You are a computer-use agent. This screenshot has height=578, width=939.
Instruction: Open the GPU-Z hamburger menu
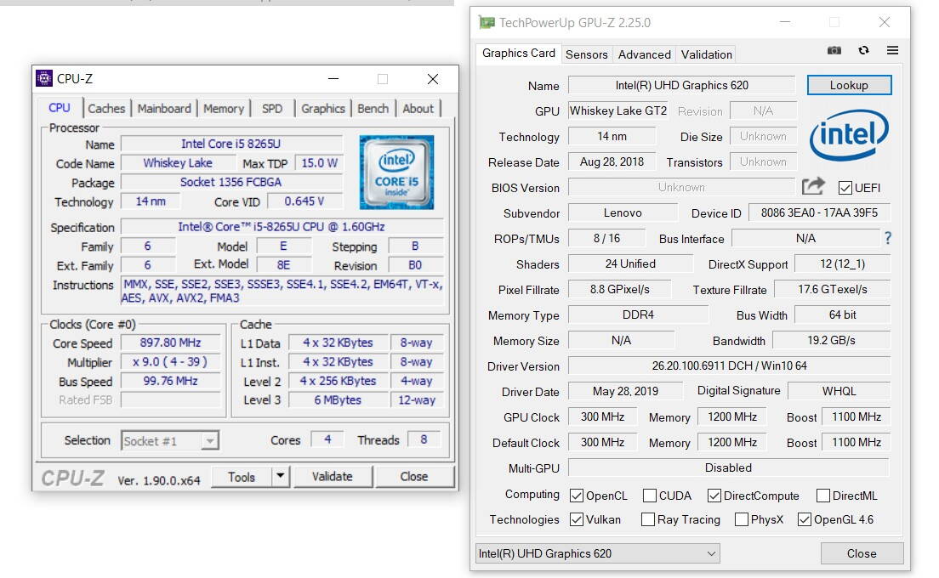pyautogui.click(x=892, y=51)
